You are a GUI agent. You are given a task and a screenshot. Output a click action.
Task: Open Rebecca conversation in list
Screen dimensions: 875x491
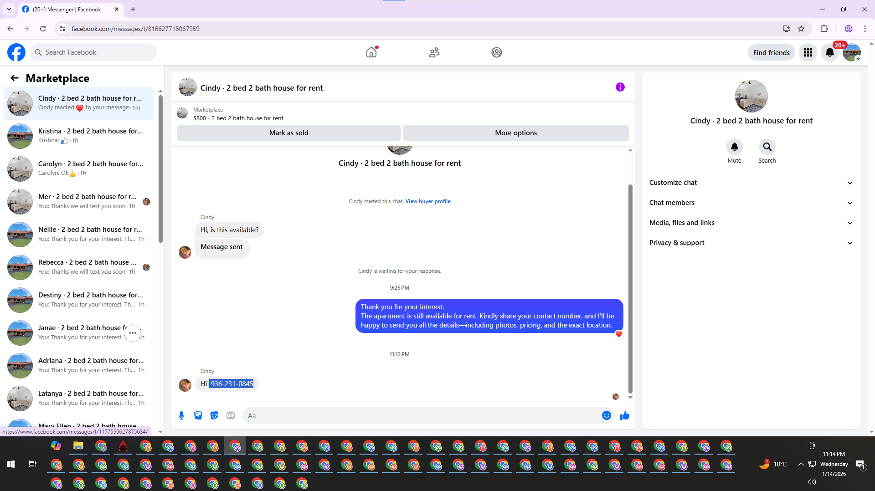(79, 267)
